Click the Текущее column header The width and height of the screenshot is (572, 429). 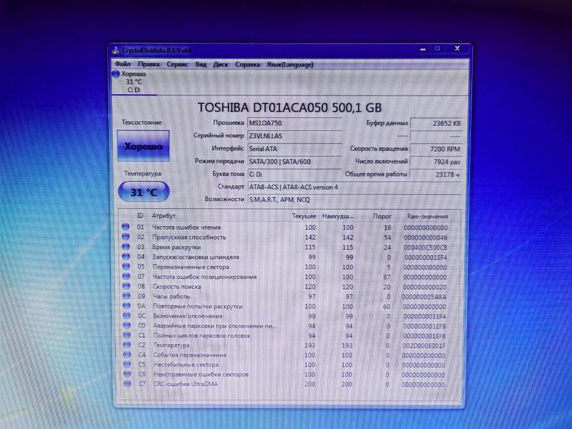[304, 216]
